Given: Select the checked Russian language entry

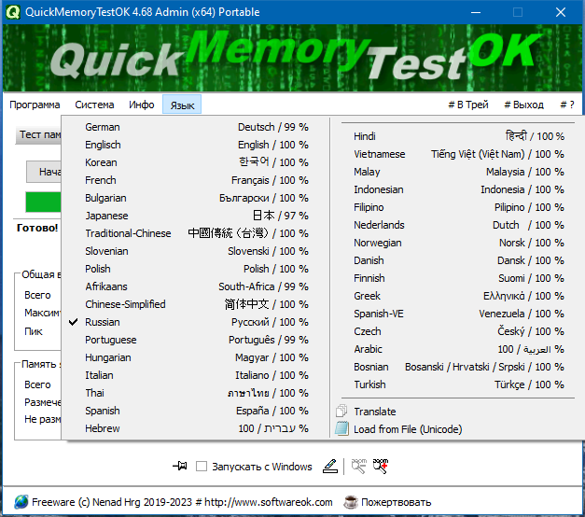Looking at the screenshot, I should [196, 322].
